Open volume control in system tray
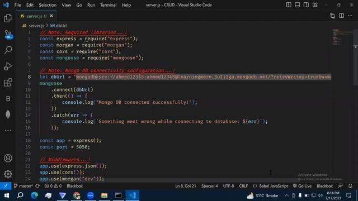Viewport: 358px width, 201px height. point(321,195)
